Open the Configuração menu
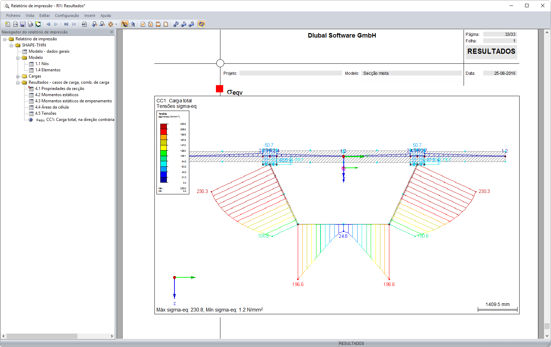The height and width of the screenshot is (347, 551). pyautogui.click(x=67, y=16)
